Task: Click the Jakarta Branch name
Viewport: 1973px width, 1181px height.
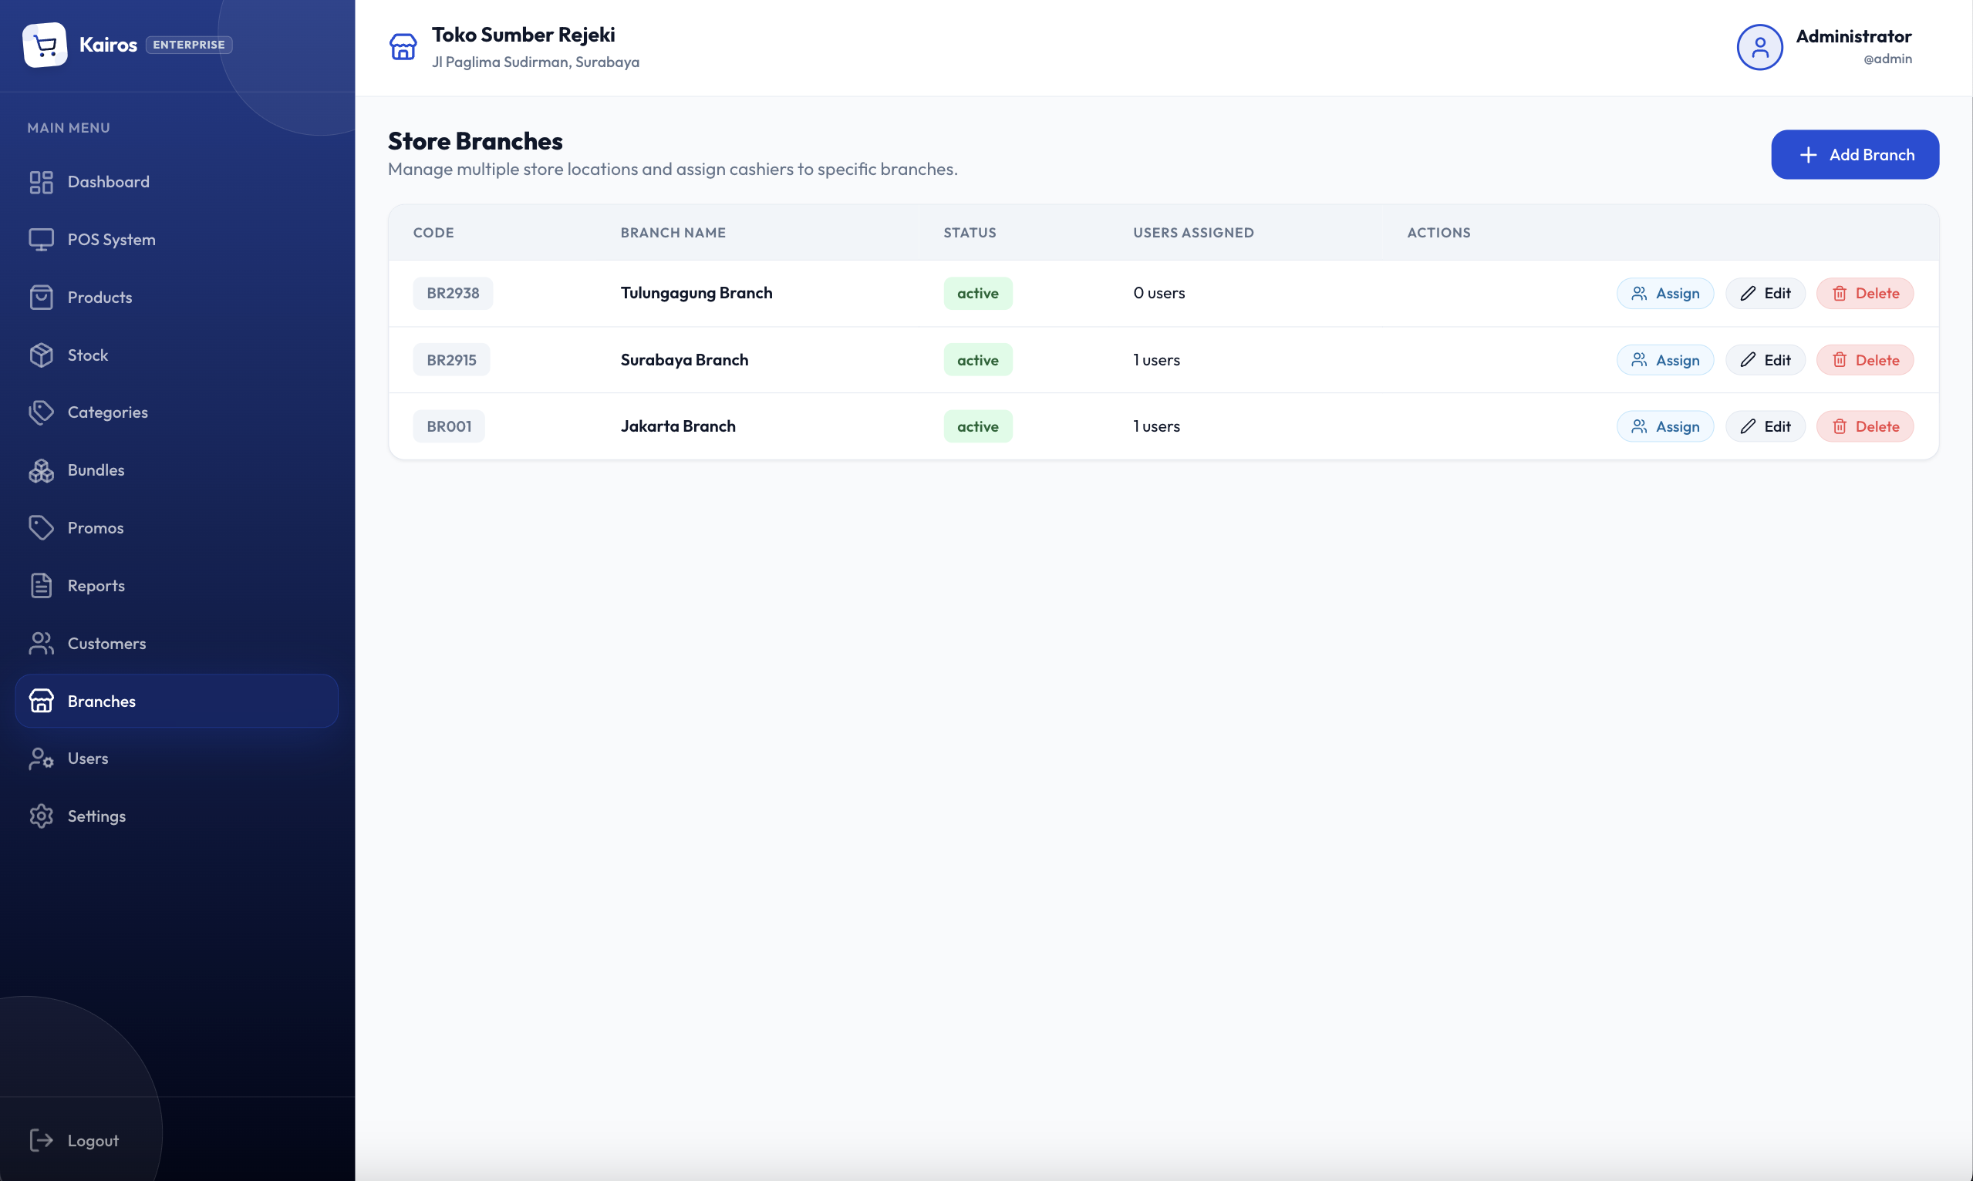Action: pos(679,426)
